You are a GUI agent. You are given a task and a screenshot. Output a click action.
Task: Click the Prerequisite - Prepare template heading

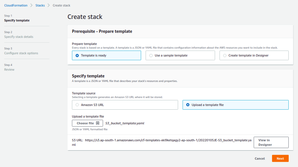point(102,31)
